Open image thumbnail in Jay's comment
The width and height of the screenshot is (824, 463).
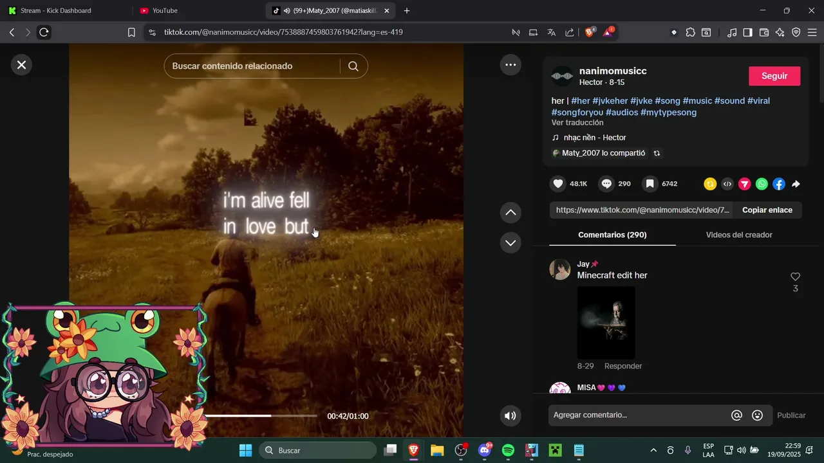(606, 322)
